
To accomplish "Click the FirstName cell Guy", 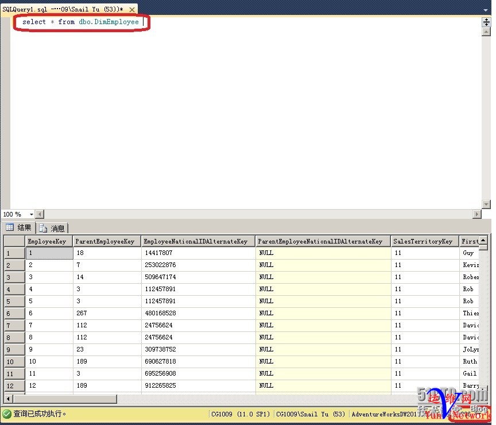I will click(470, 253).
